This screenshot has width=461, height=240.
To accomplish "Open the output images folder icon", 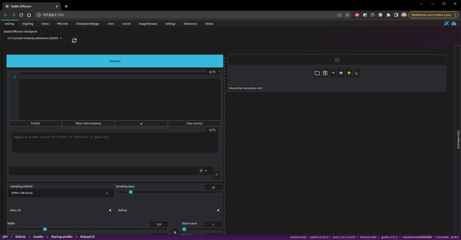I will (x=317, y=73).
